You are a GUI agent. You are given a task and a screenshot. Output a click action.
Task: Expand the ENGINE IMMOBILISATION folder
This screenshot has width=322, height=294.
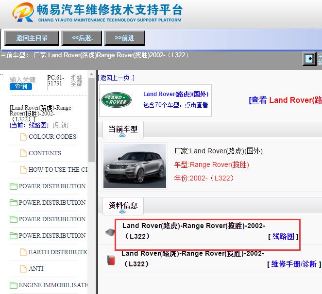pos(14,285)
